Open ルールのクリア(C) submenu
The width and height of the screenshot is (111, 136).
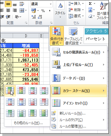click(x=79, y=120)
